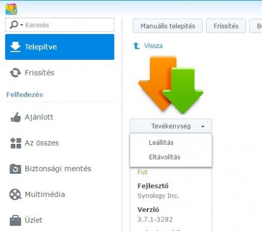Click the Manuális telepítés button

coord(168,26)
